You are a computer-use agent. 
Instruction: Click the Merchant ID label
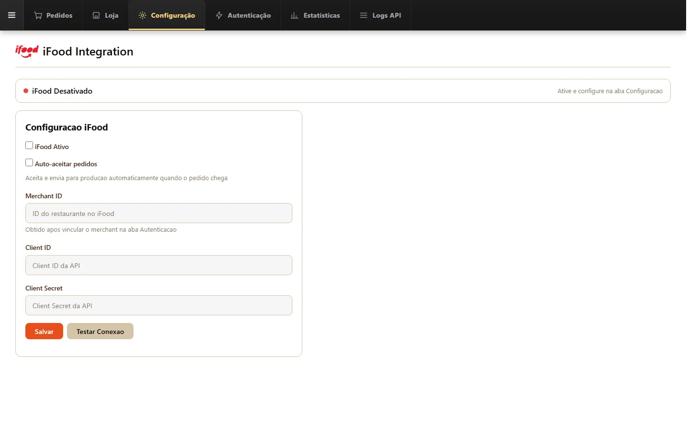point(44,196)
